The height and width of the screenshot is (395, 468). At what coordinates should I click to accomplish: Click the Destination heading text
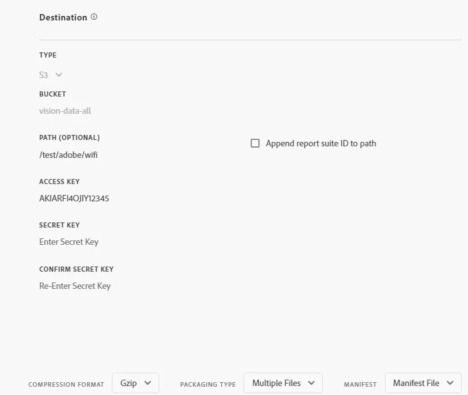click(63, 17)
